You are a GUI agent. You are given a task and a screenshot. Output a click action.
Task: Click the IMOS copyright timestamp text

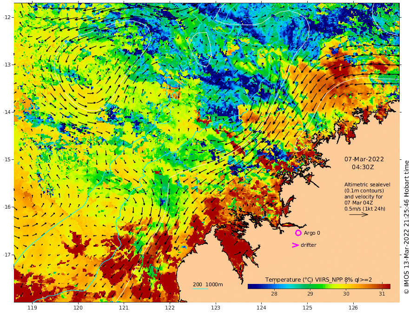click(x=406, y=227)
